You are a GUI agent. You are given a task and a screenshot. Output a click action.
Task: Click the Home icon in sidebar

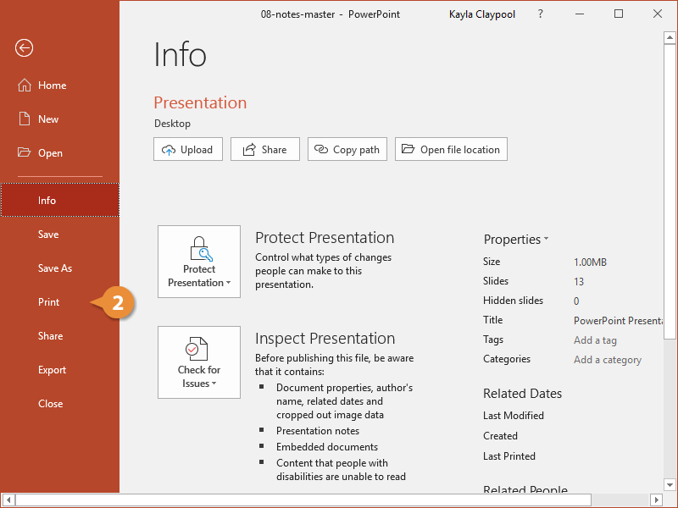24,86
